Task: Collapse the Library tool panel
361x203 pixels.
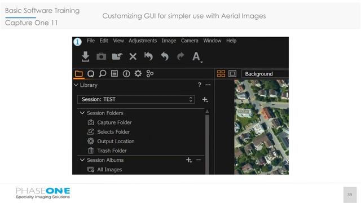Action: 76,85
